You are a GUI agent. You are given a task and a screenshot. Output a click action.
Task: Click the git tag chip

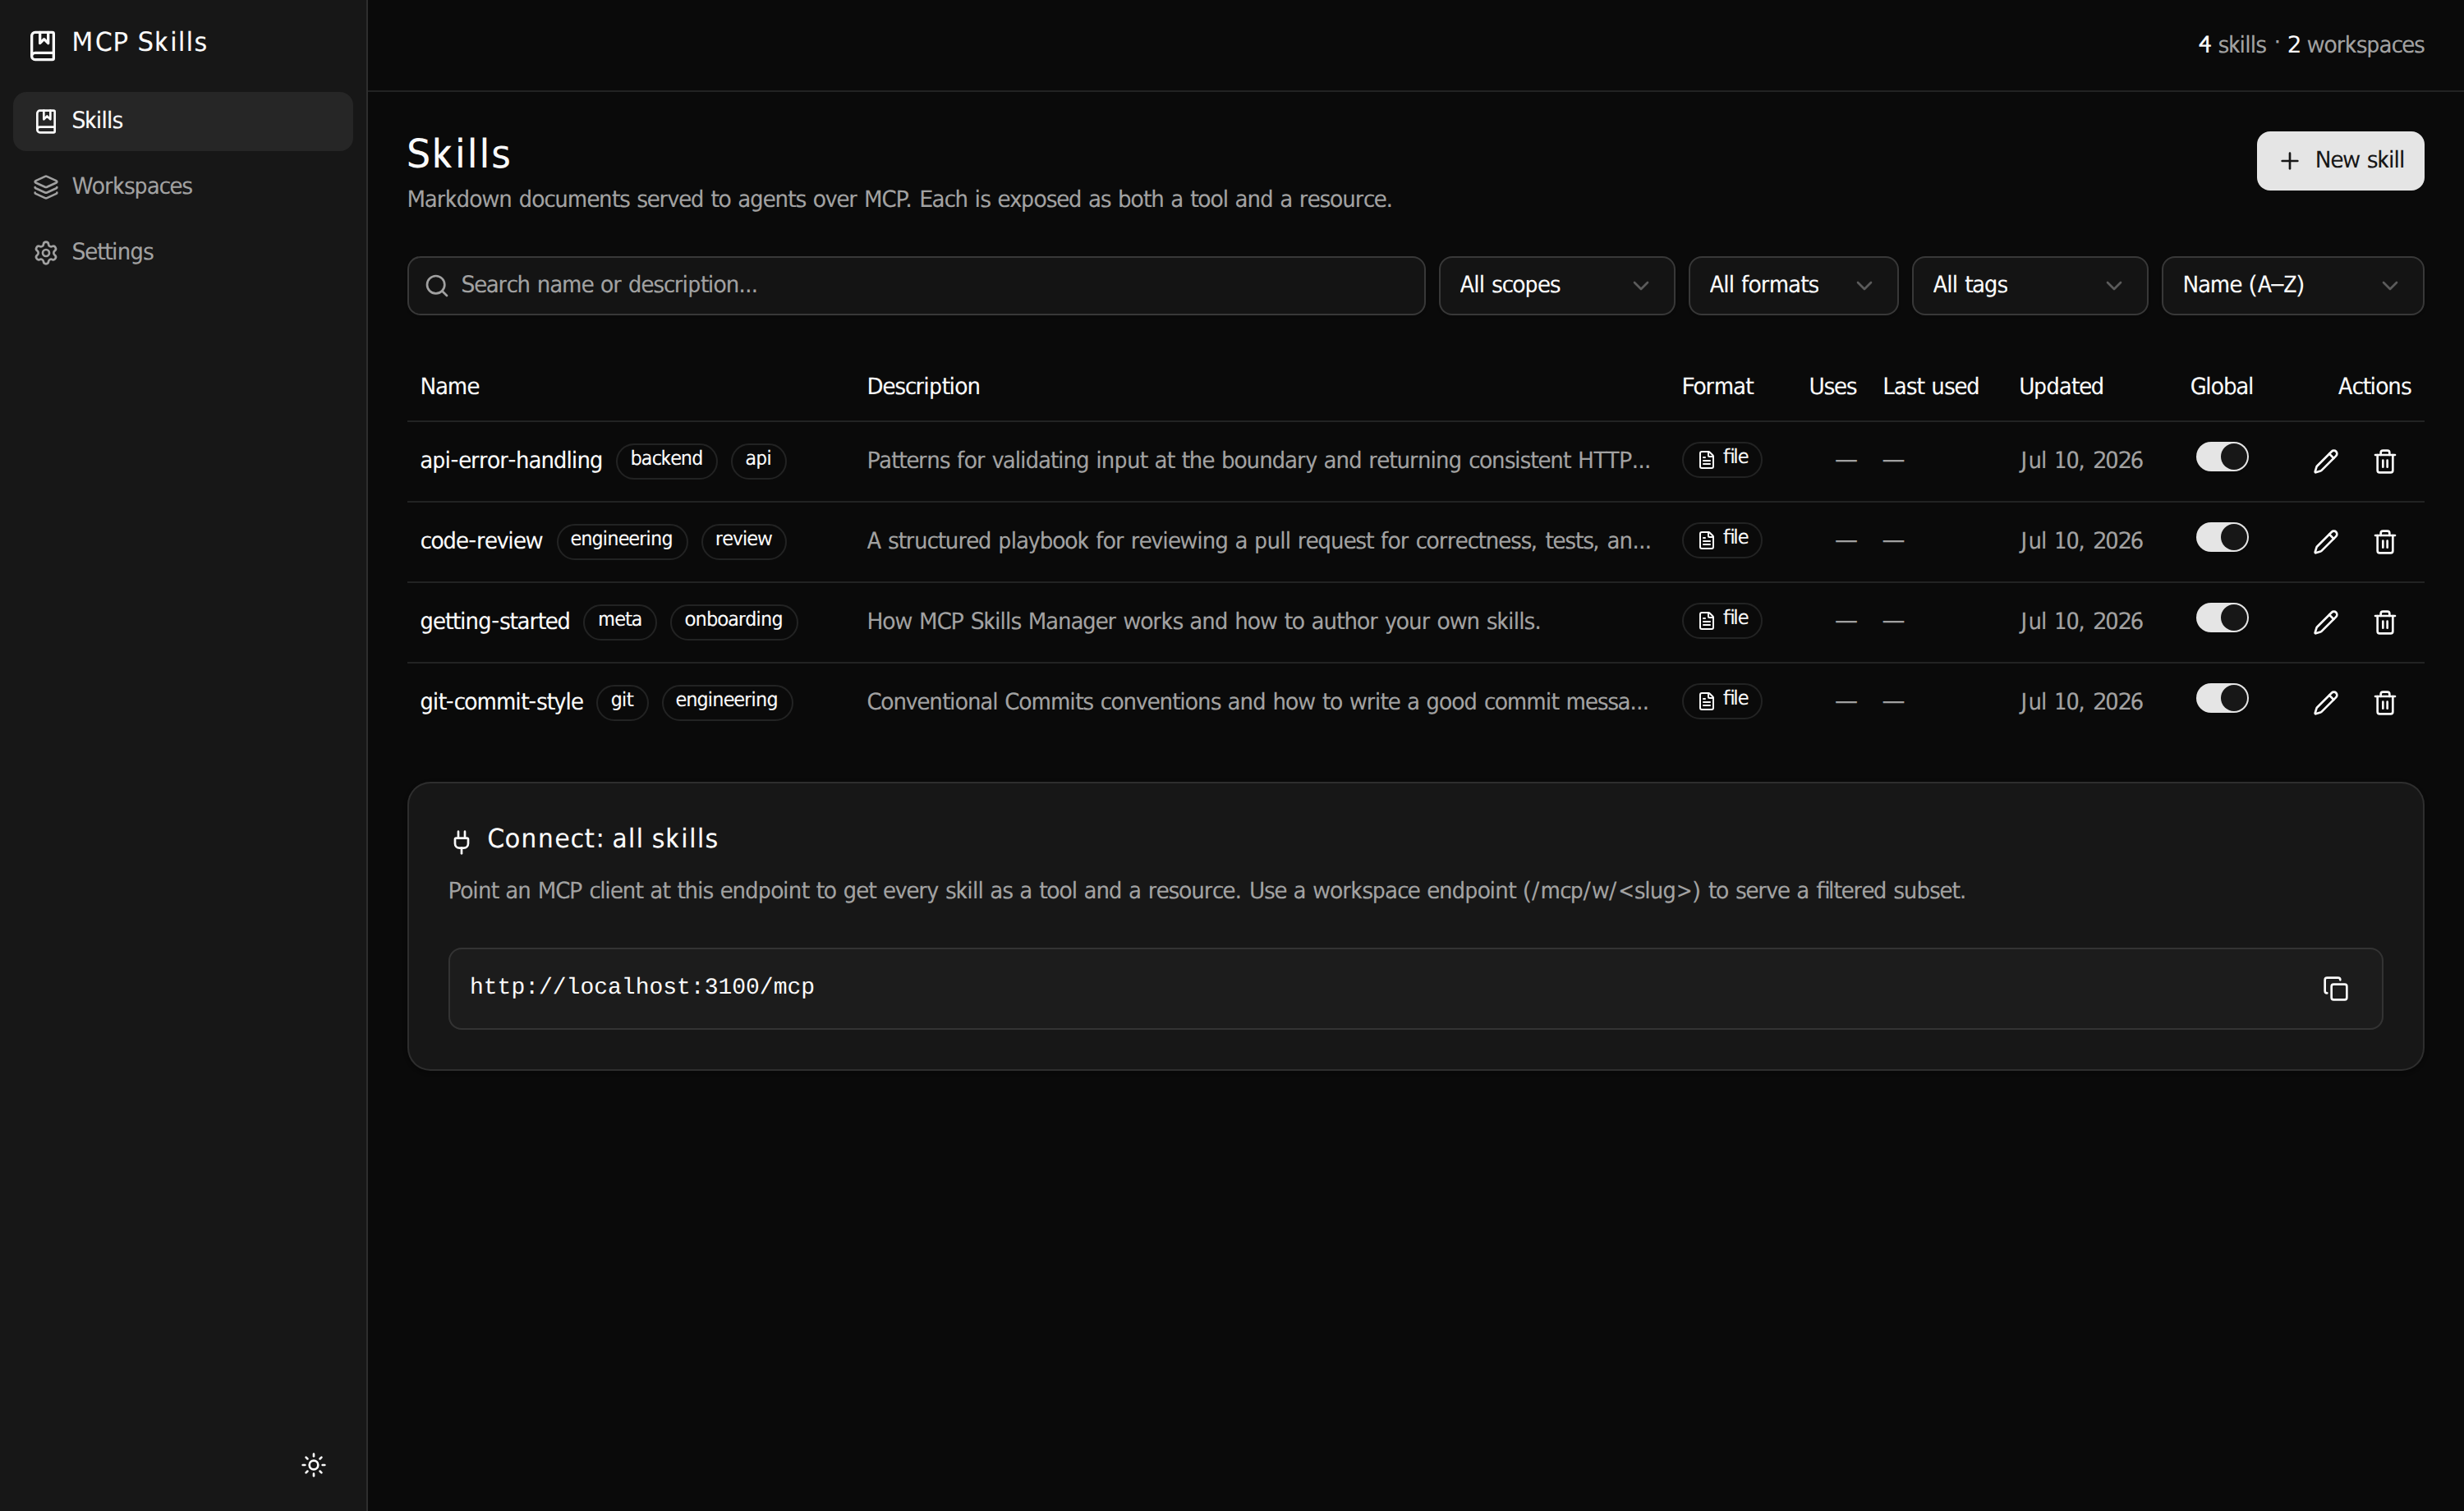622,702
